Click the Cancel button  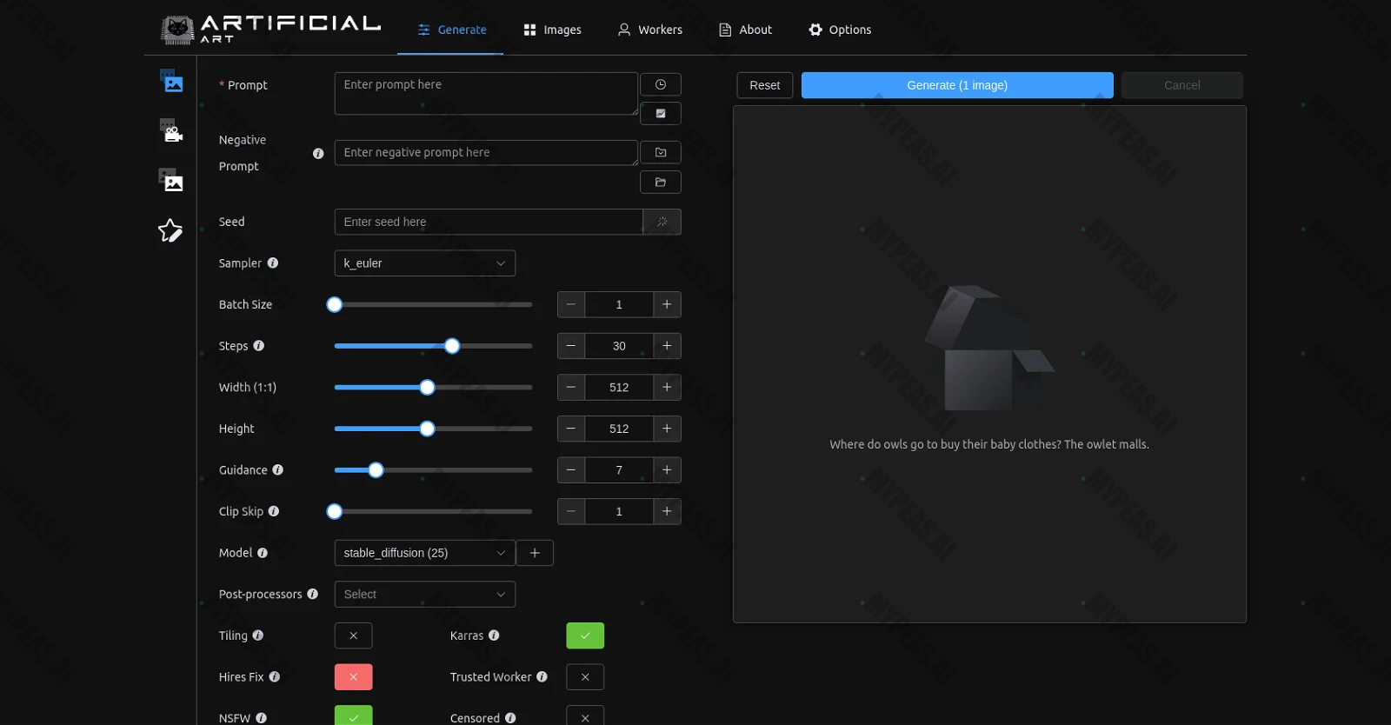pos(1182,85)
